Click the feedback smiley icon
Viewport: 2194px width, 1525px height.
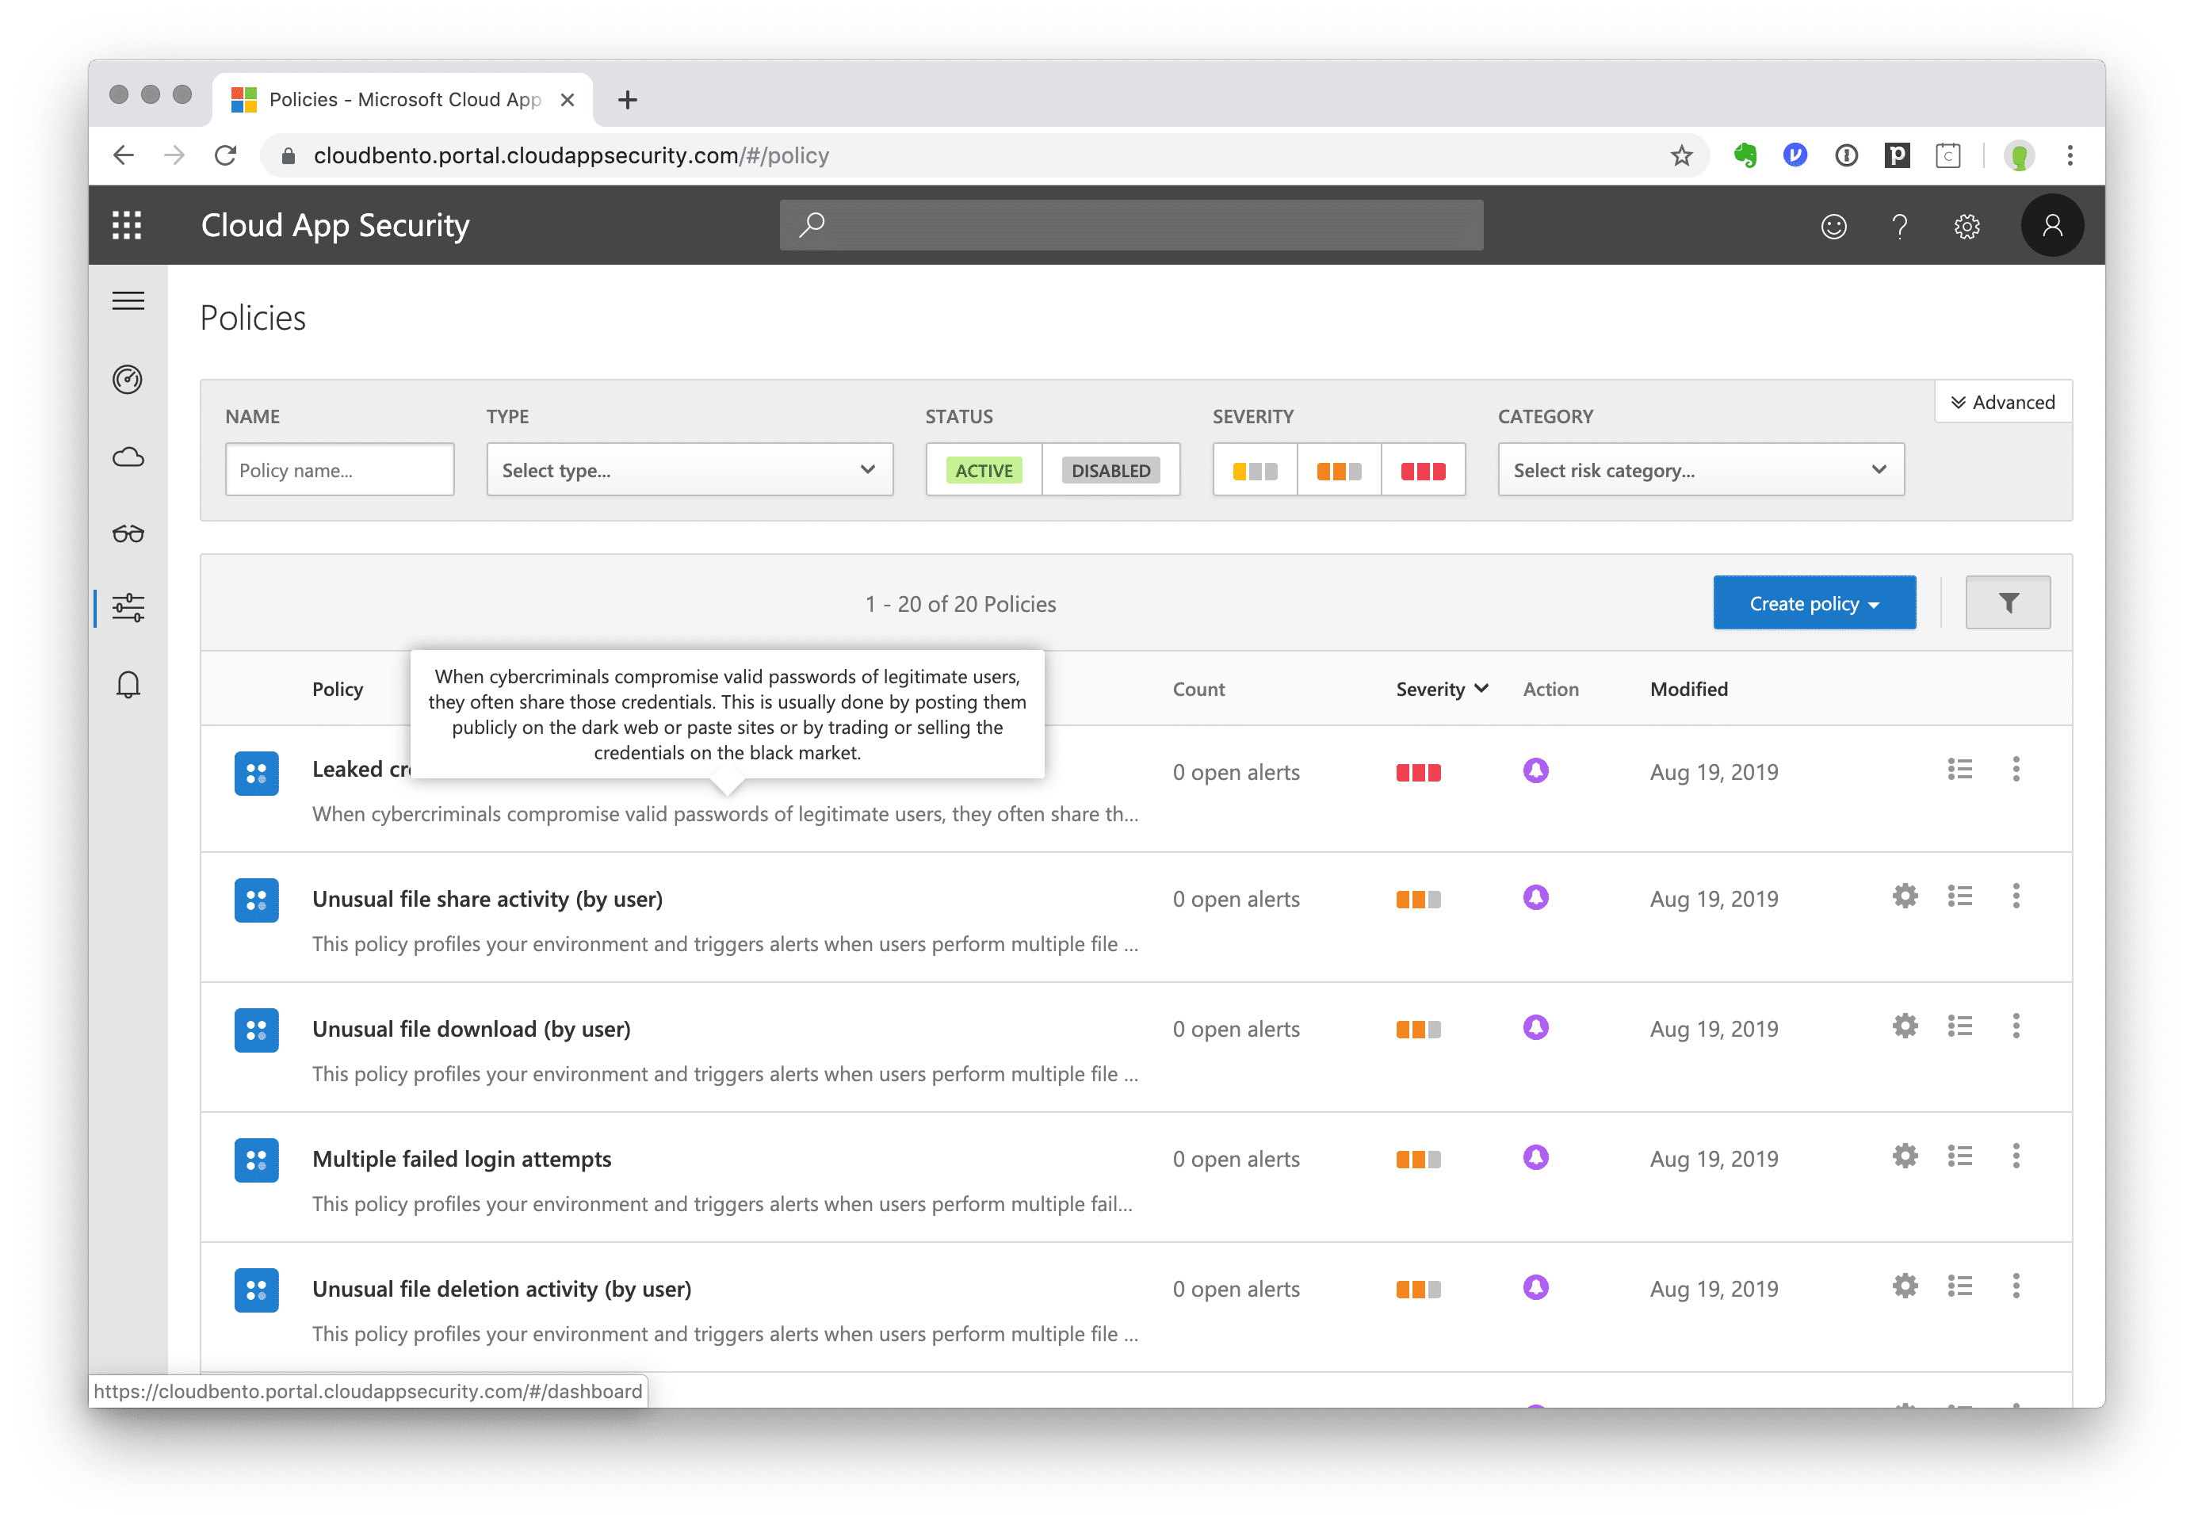tap(1833, 227)
